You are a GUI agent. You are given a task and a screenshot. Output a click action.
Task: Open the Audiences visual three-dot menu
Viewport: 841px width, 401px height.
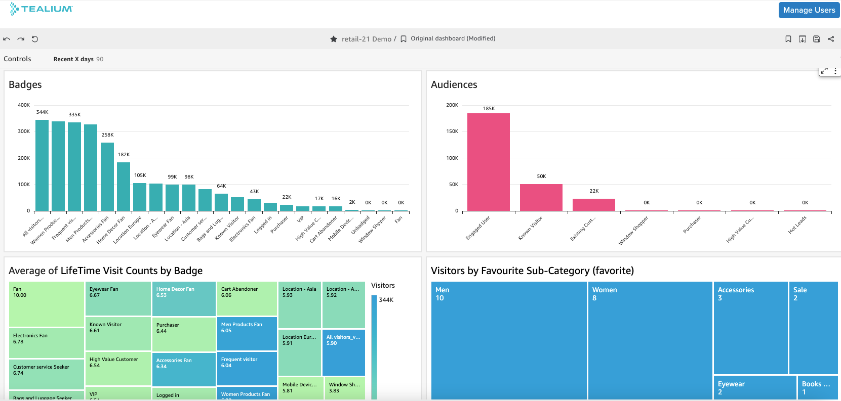point(835,71)
